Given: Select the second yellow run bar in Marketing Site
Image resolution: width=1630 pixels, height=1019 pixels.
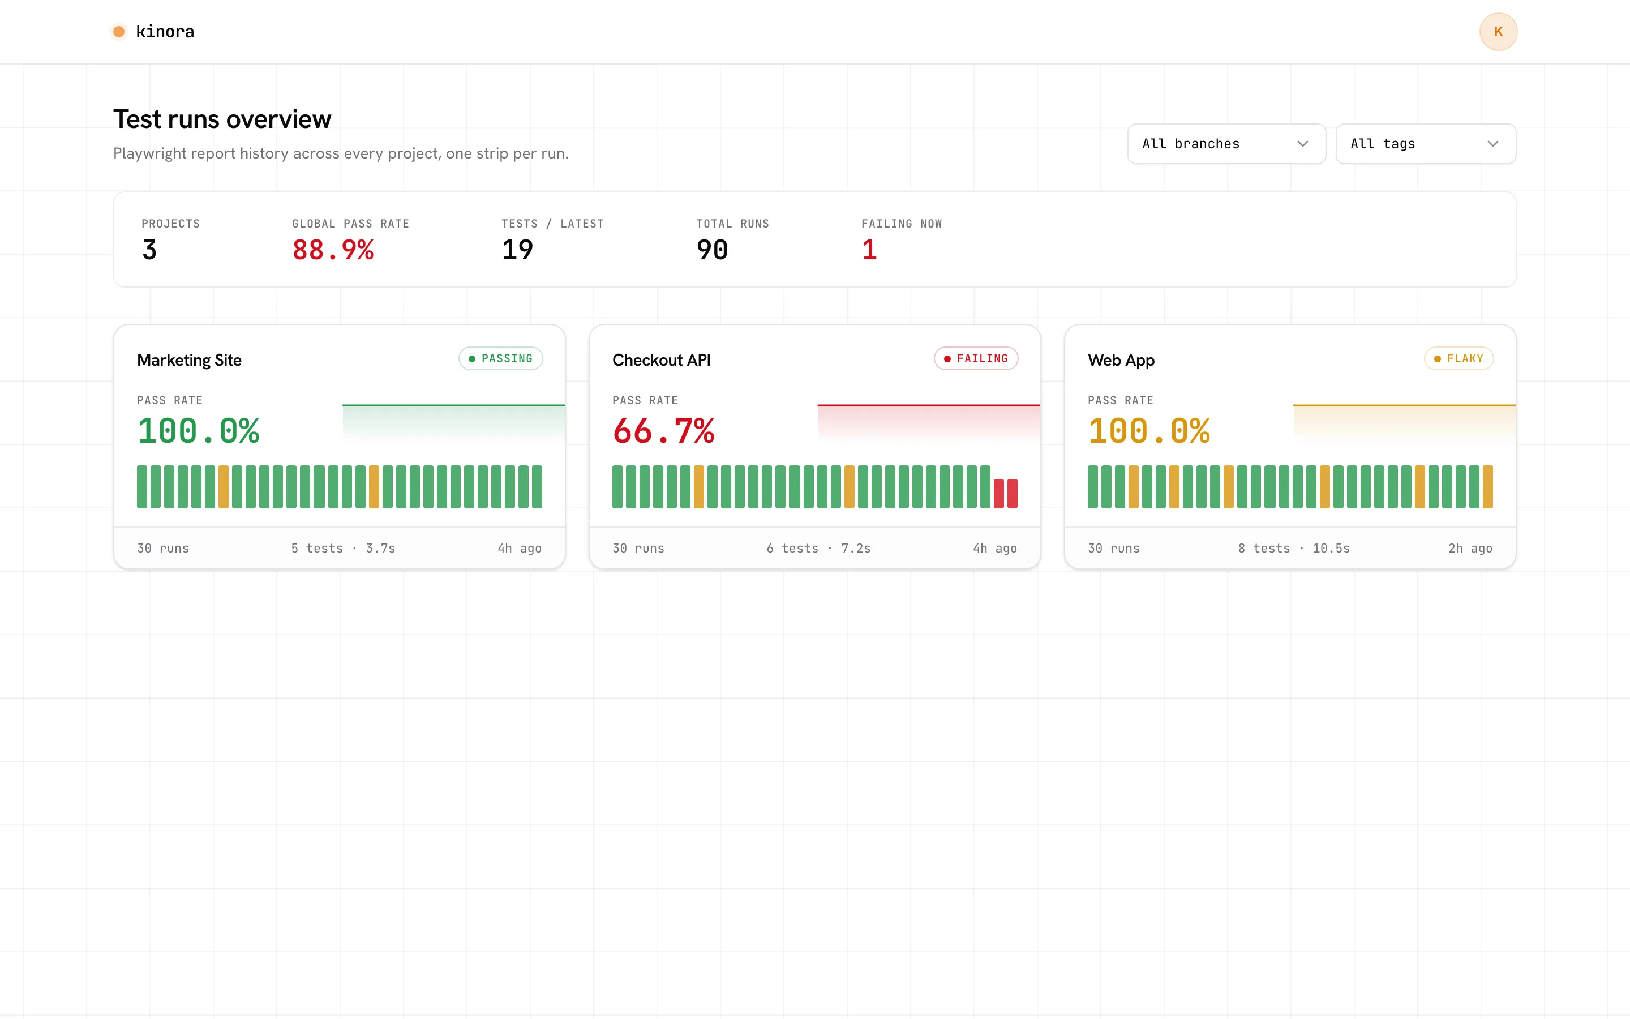Looking at the screenshot, I should (374, 487).
